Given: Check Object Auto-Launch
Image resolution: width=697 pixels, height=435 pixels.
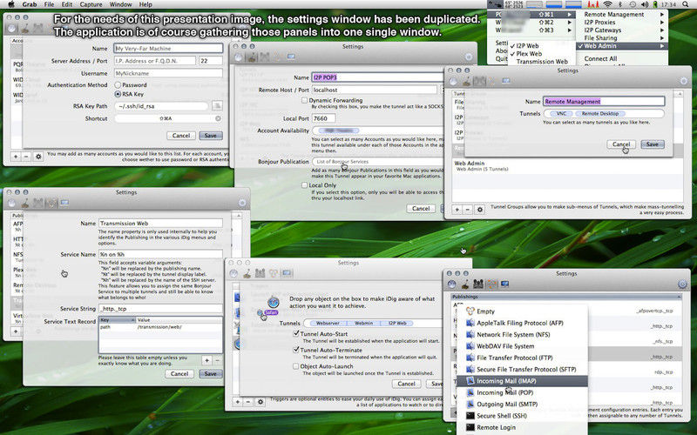Looking at the screenshot, I should pyautogui.click(x=296, y=366).
